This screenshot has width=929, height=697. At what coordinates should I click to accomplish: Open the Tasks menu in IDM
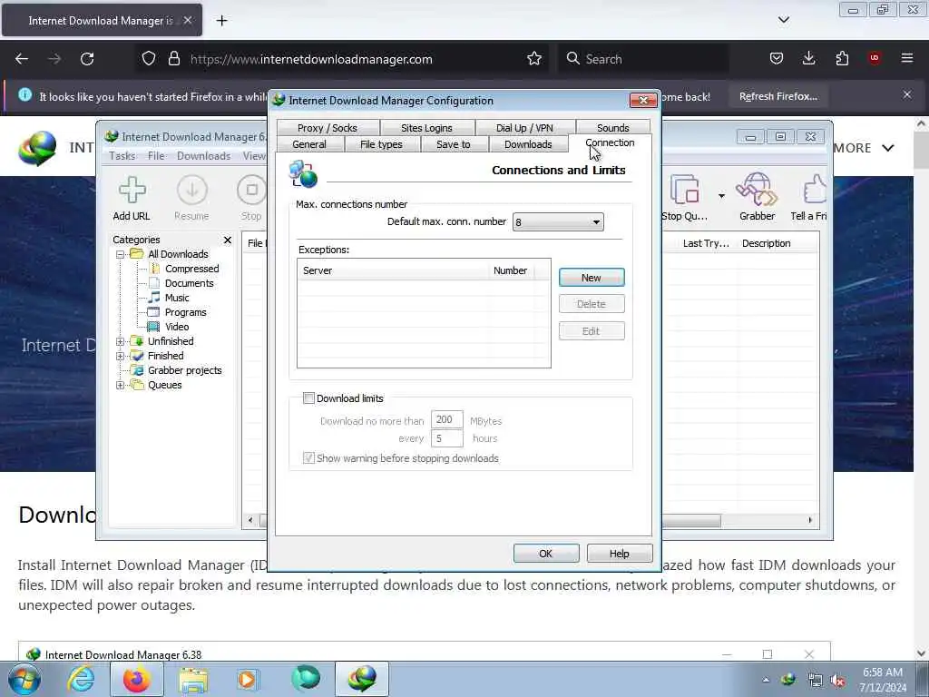(x=122, y=156)
